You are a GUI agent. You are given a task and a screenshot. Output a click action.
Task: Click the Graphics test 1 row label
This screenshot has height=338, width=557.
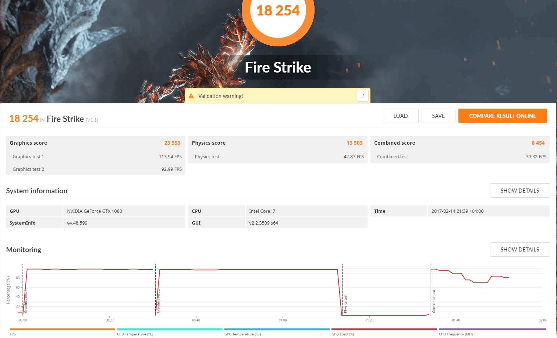pos(28,157)
